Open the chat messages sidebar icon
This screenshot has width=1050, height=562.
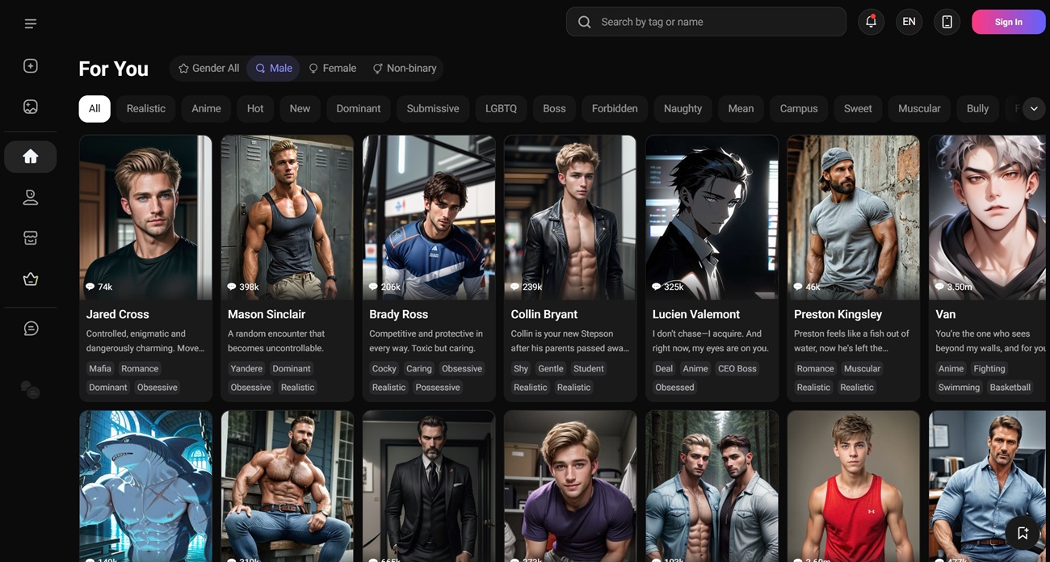31,329
